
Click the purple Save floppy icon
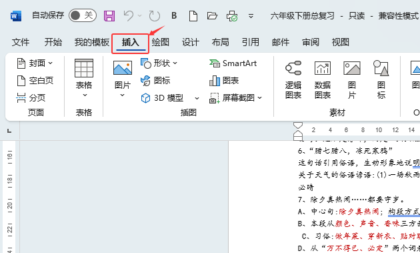109,16
